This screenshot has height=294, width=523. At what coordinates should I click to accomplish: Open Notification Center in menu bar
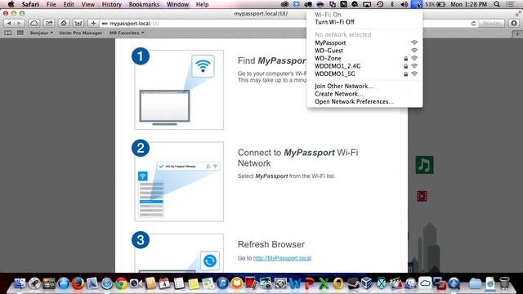click(x=510, y=4)
